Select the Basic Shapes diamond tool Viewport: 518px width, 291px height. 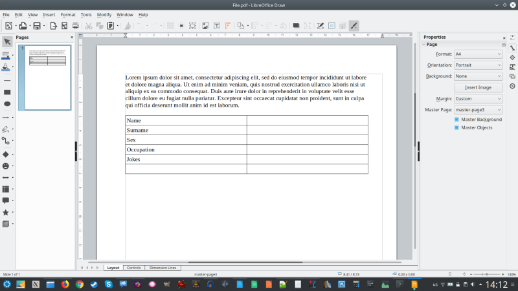click(x=6, y=154)
